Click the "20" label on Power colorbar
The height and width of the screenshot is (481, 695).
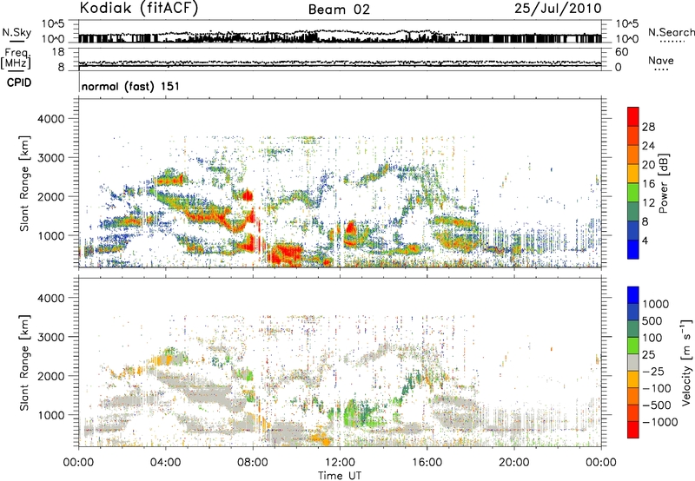tap(648, 165)
